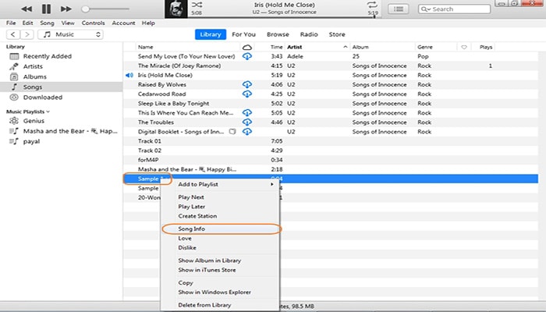Switch to the Library tab
Screen dimensions: 546x312
pyautogui.click(x=211, y=34)
